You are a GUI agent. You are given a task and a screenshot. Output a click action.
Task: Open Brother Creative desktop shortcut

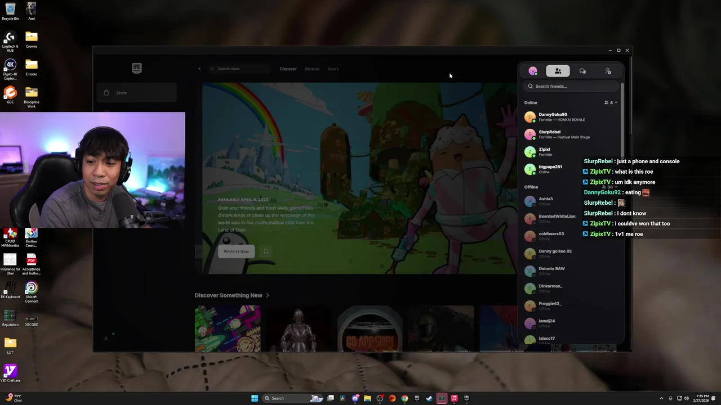tap(32, 237)
